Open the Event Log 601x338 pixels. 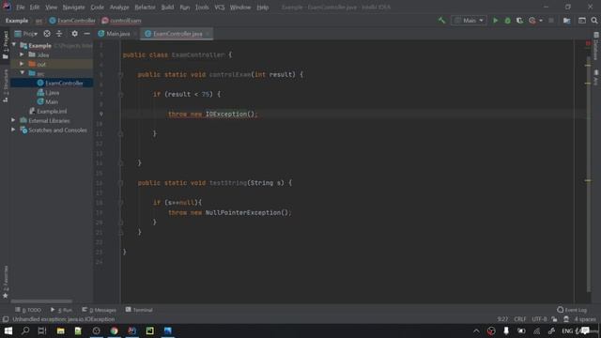[572, 310]
